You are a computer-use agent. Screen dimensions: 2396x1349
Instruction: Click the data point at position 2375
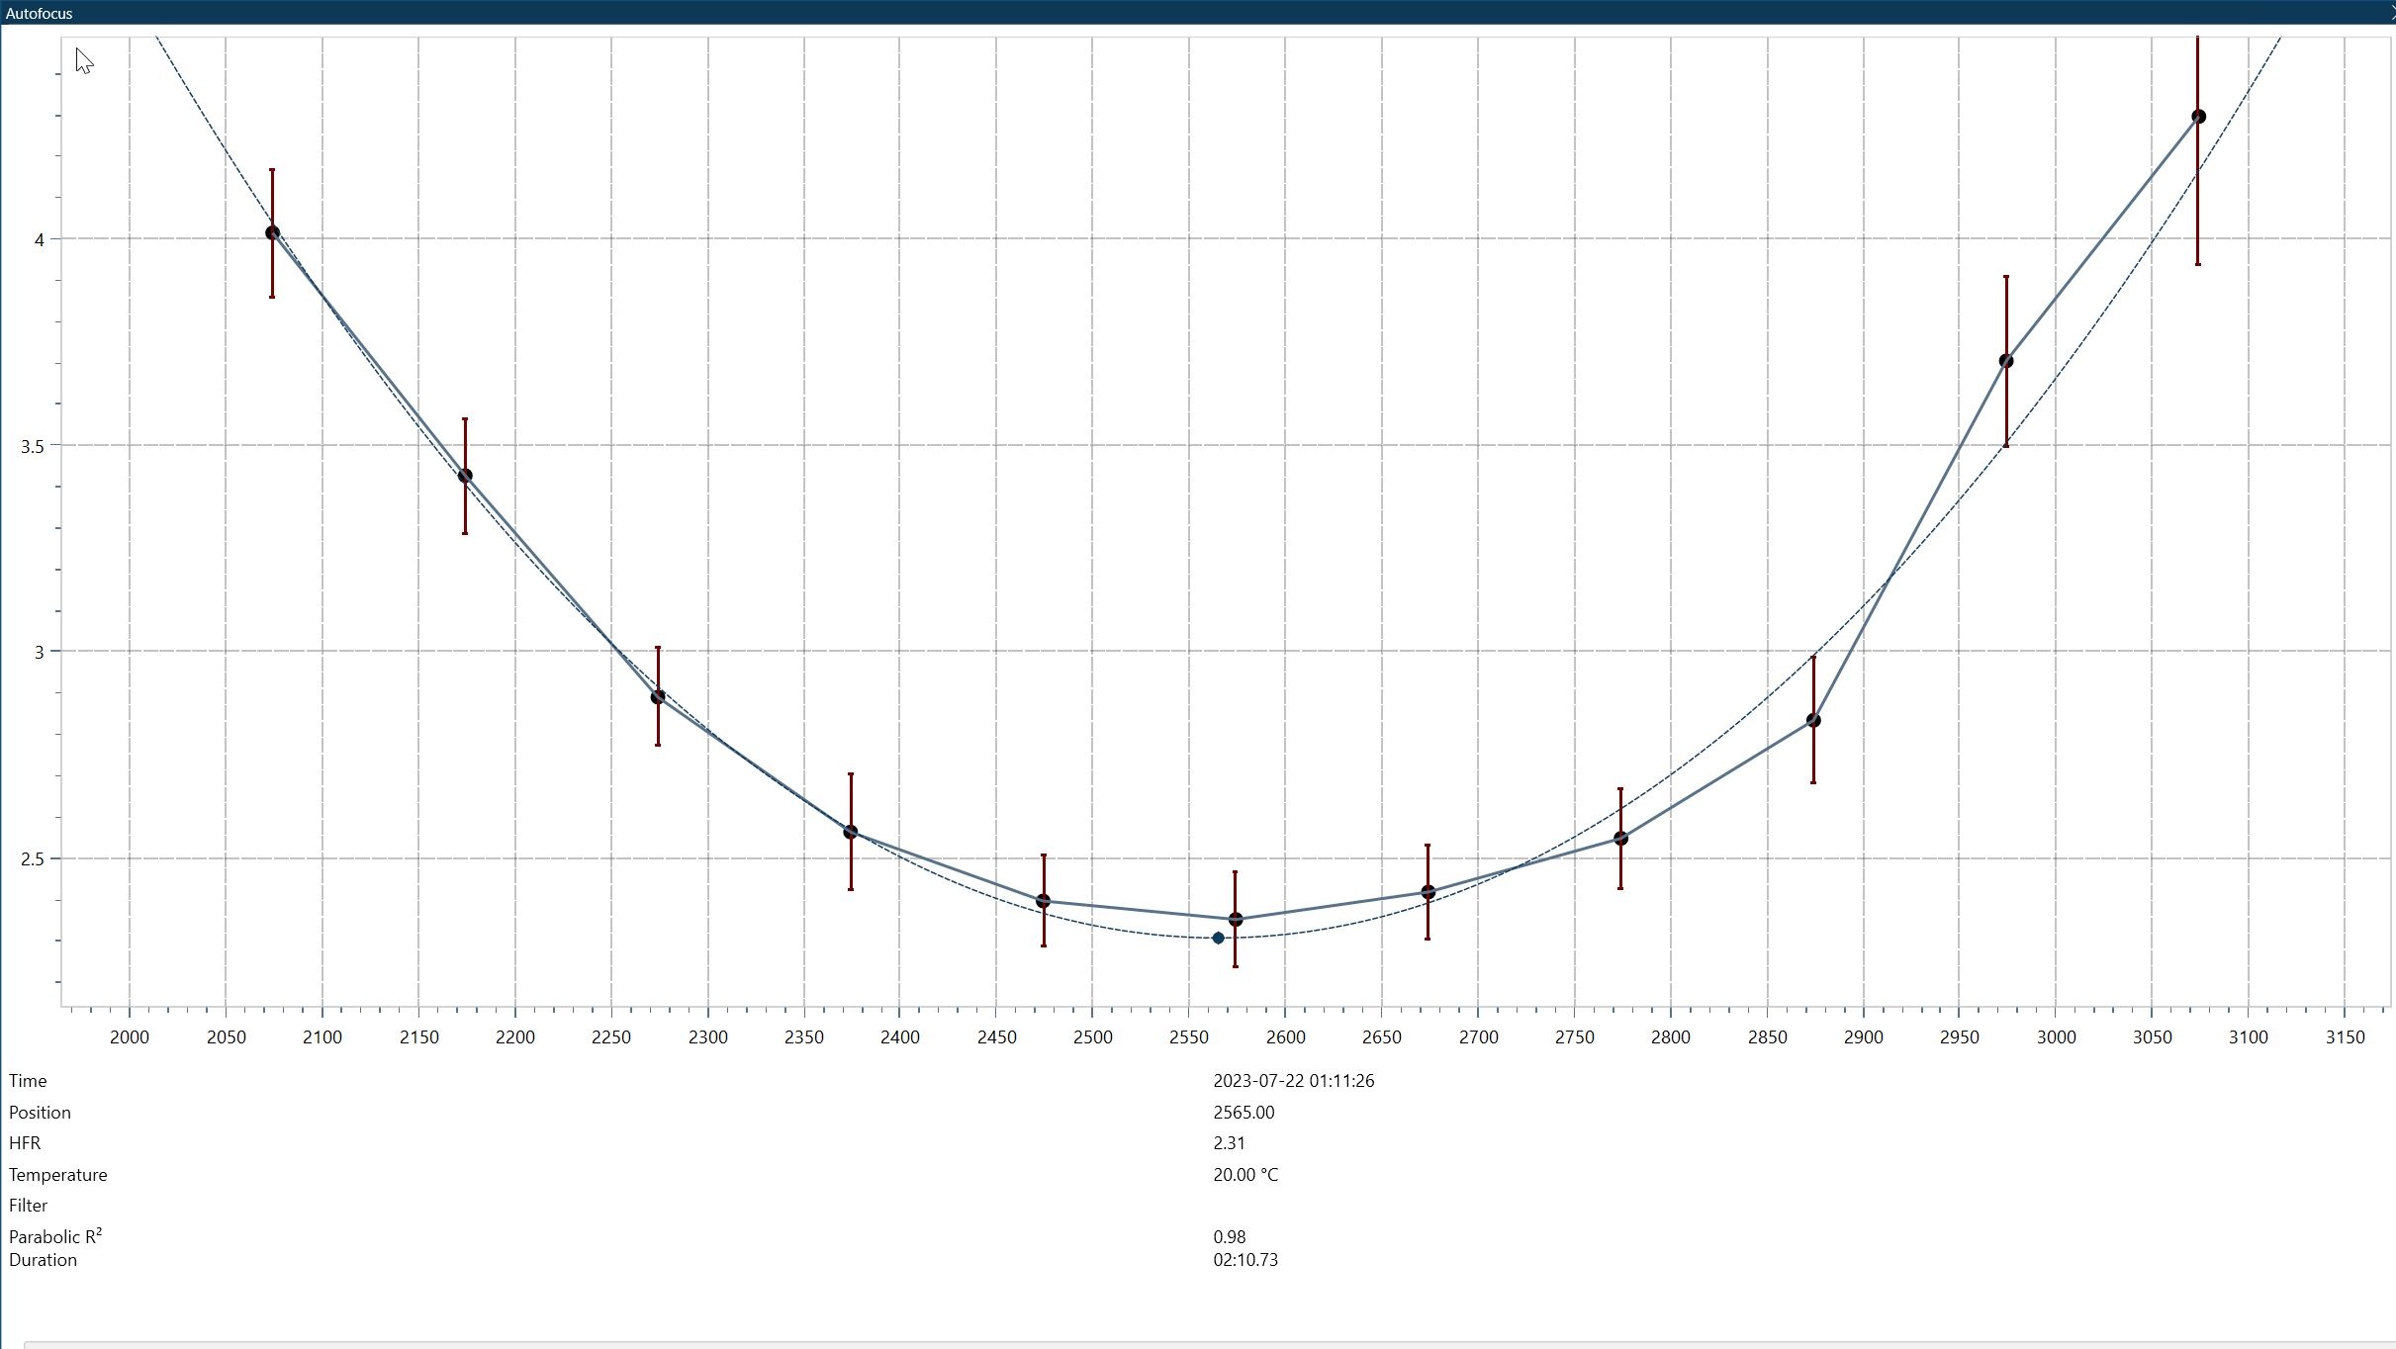[851, 833]
